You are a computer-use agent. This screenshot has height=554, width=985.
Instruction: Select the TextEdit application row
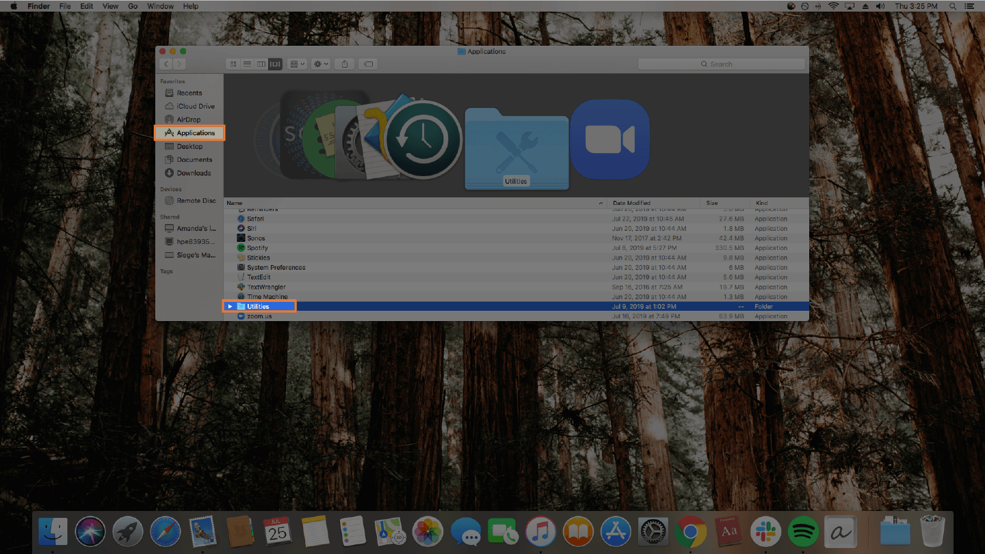pos(516,277)
